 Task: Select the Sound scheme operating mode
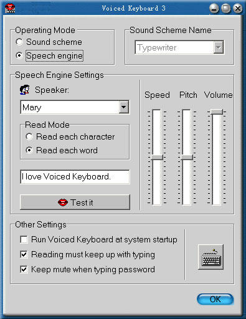(x=19, y=42)
